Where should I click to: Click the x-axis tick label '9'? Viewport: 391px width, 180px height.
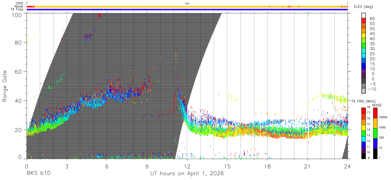tap(147, 166)
